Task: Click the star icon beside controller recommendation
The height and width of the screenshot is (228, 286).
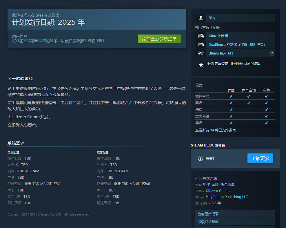Action: tap(201, 64)
